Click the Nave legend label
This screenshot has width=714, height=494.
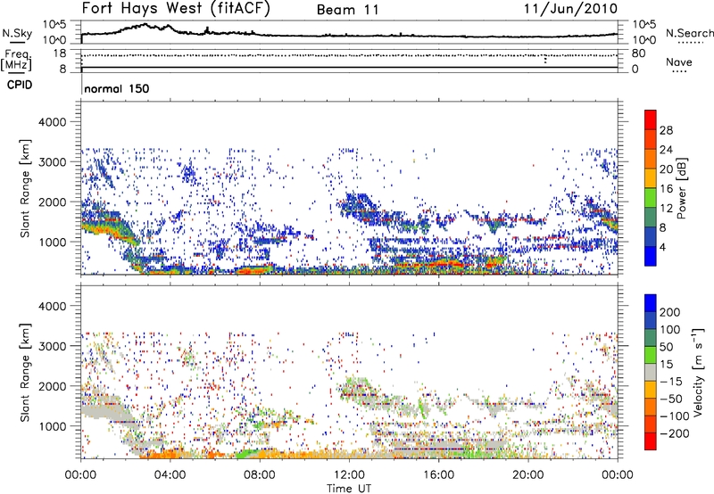coord(679,62)
